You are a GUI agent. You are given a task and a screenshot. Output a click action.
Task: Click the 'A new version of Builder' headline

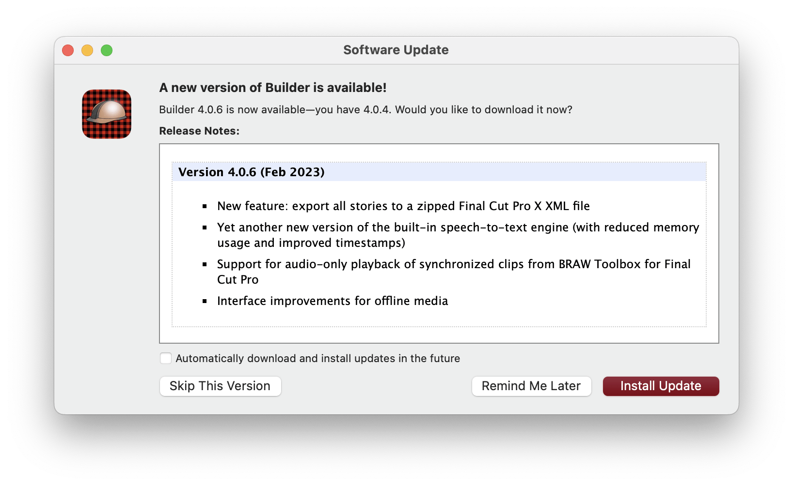point(273,88)
